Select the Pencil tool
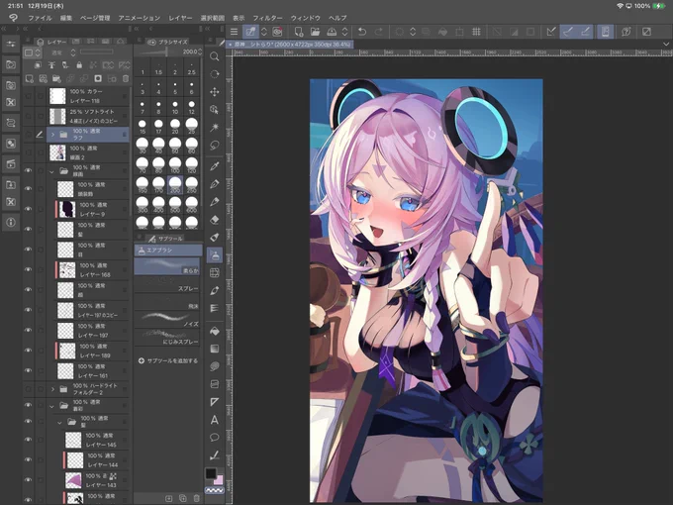This screenshot has width=673, height=505. coord(215,202)
